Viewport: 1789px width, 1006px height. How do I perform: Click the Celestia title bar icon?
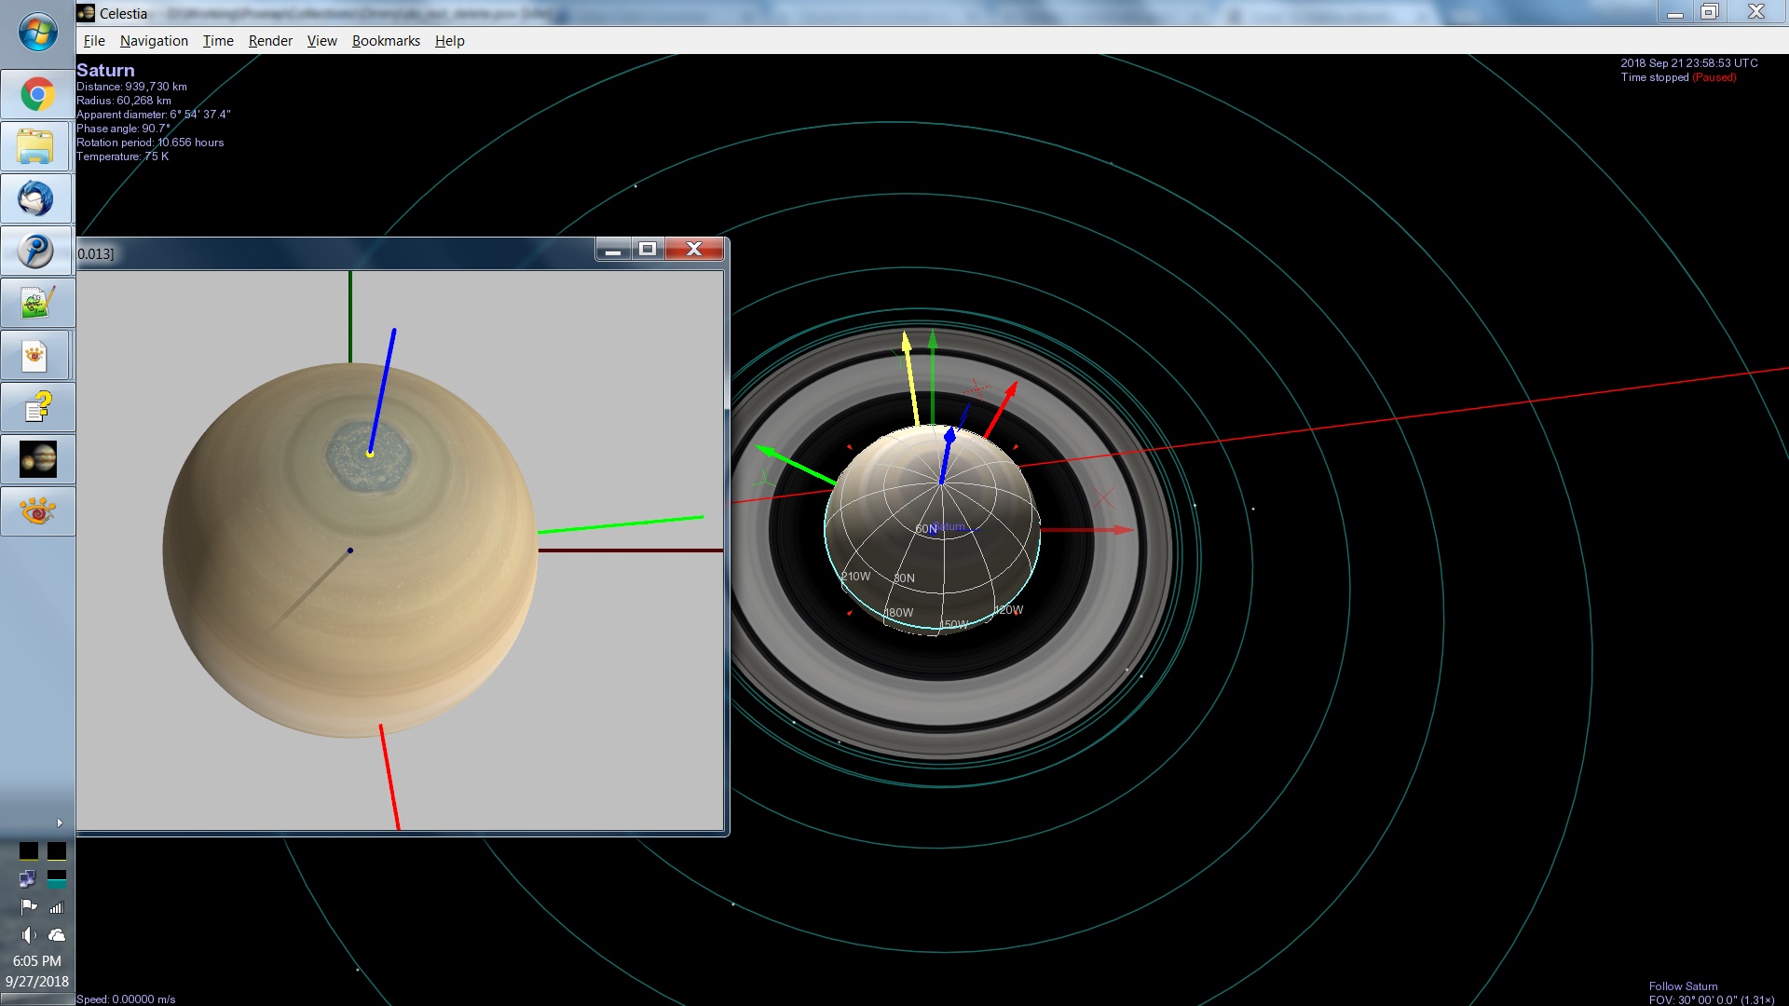86,13
